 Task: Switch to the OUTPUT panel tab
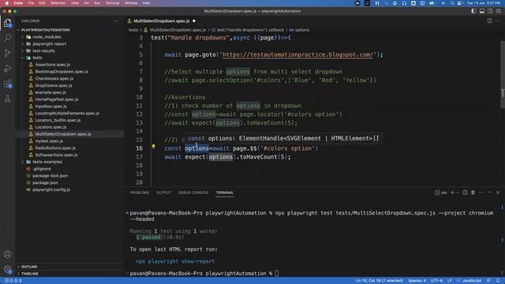coord(163,192)
